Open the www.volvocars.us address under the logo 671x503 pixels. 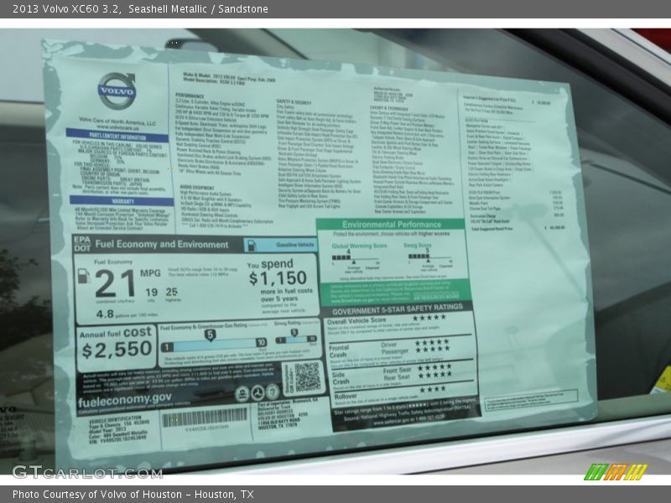click(117, 127)
